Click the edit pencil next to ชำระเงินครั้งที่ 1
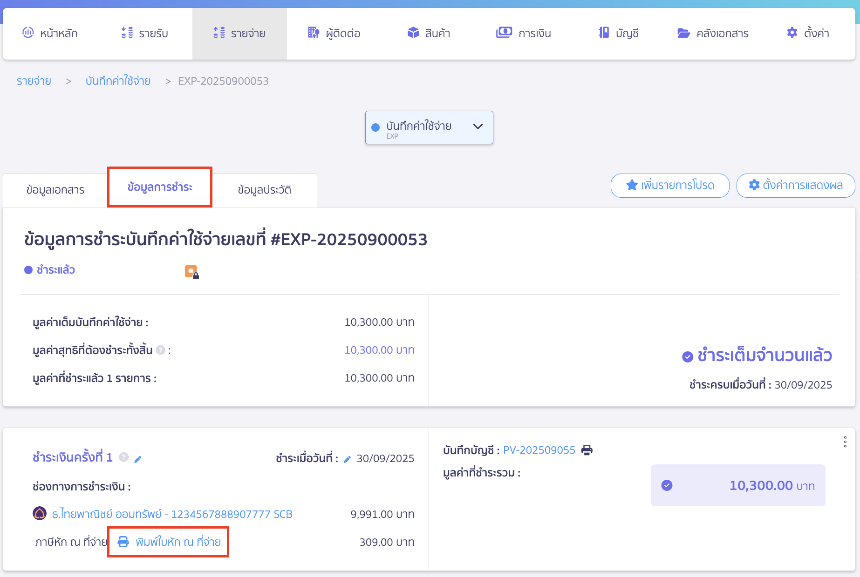The image size is (860, 577). pyautogui.click(x=138, y=459)
